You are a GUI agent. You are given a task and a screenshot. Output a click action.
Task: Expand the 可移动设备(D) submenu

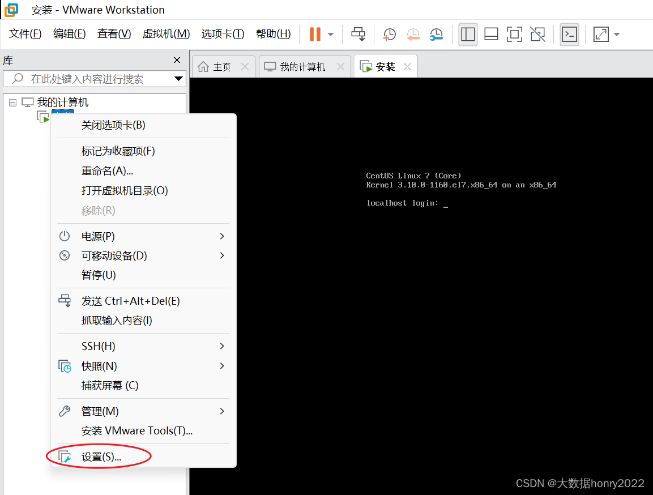coord(143,255)
